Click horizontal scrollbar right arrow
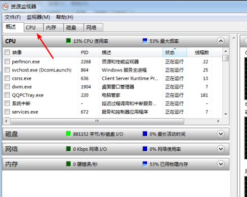Image resolution: width=247 pixels, height=197 pixels. (x=218, y=121)
